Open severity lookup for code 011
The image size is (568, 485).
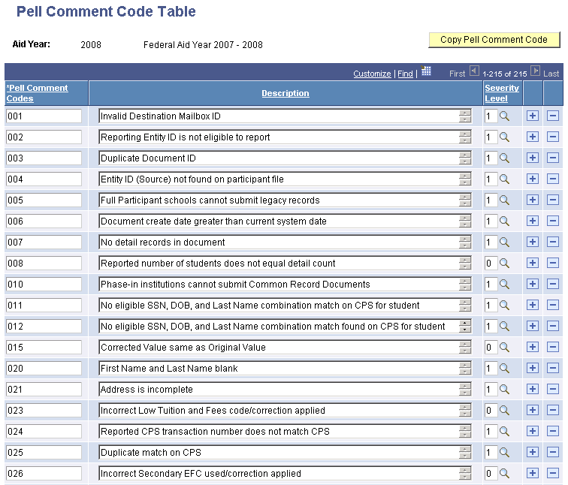504,305
